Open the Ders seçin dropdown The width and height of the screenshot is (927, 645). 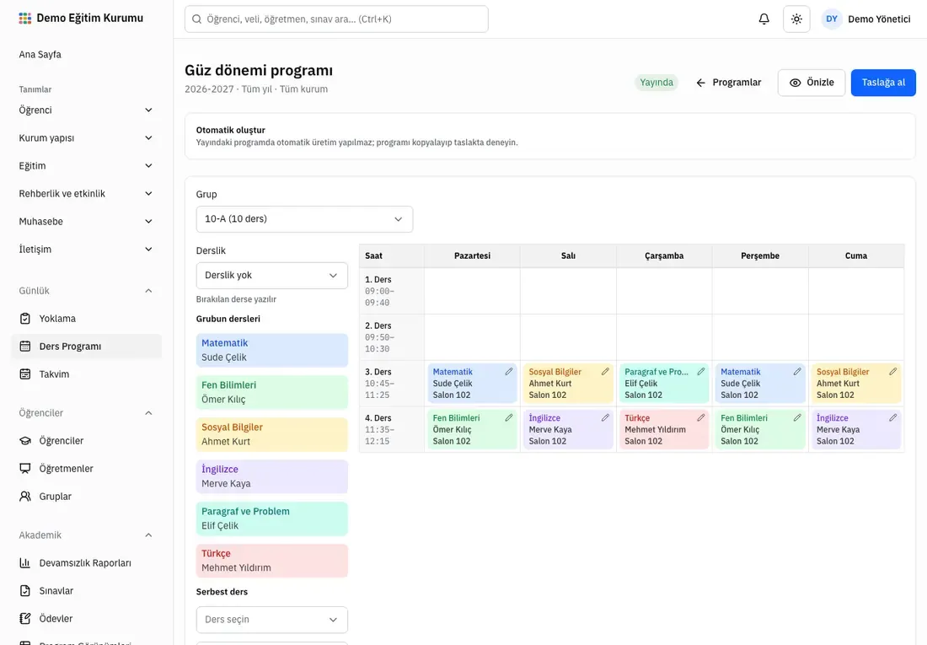(272, 620)
